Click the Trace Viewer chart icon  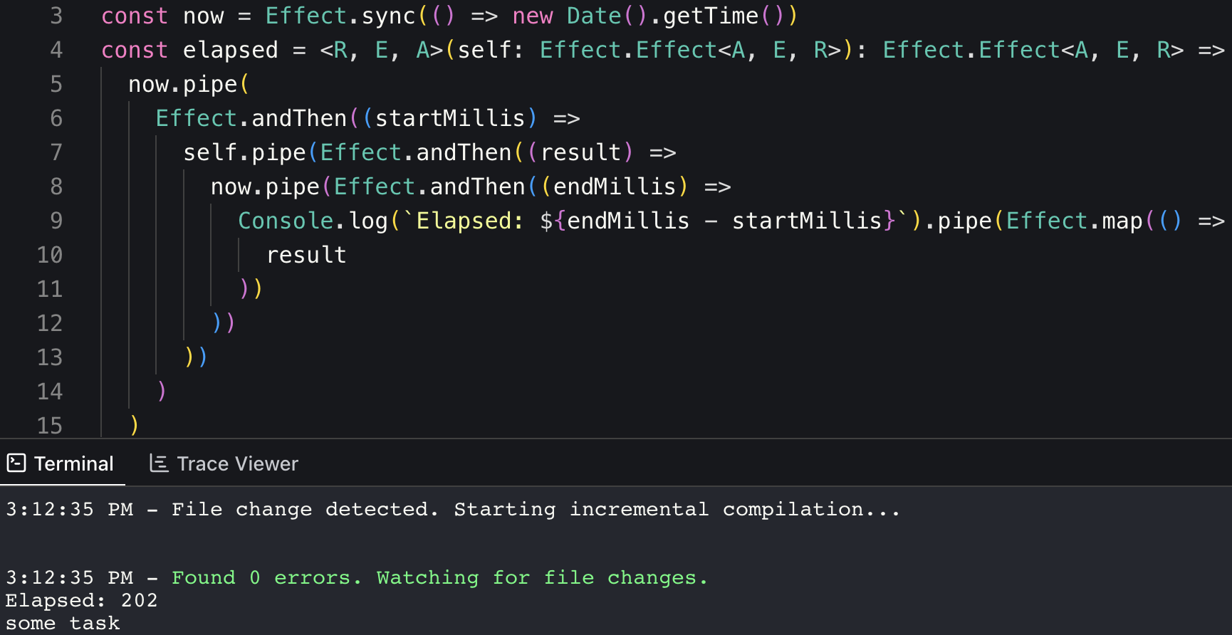159,463
